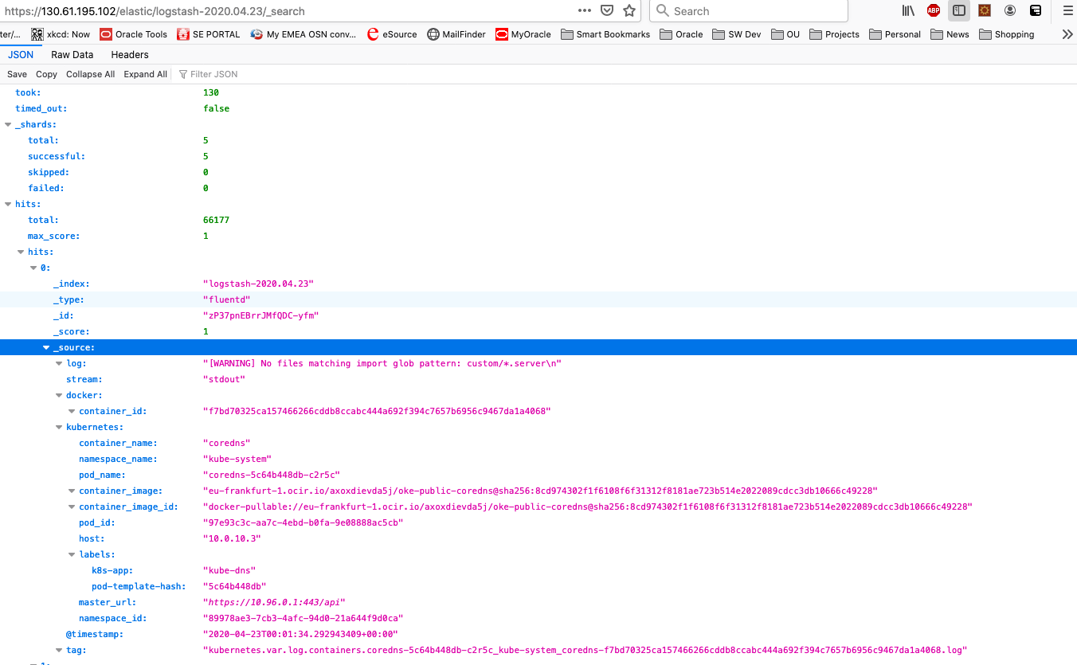This screenshot has width=1077, height=665.
Task: Collapse the nested hits array
Action: pyautogui.click(x=21, y=252)
